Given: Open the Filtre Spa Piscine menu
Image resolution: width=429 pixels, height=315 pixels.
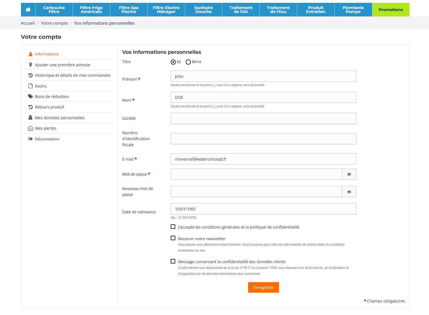Looking at the screenshot, I should pos(129,10).
